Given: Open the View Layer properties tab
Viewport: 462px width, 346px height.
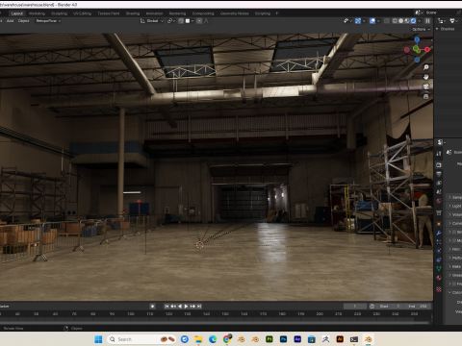Looking at the screenshot, I should (x=439, y=183).
